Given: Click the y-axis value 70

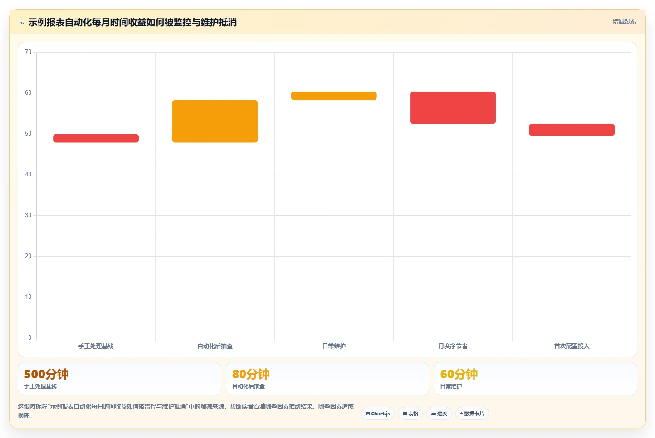Looking at the screenshot, I should (x=28, y=52).
